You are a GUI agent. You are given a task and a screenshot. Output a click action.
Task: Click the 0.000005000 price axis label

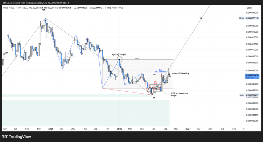click(x=252, y=70)
